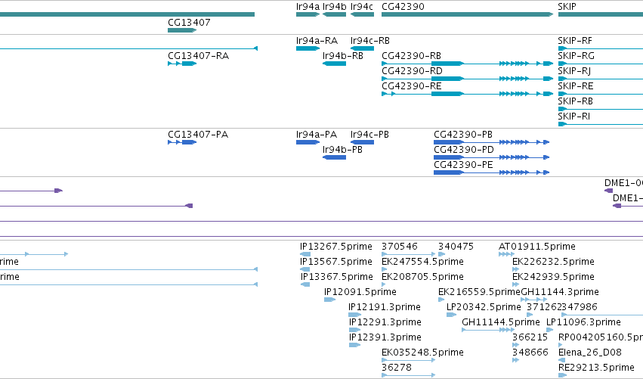
Task: Select the Ir94c-PB protein bar
Action: [x=362, y=142]
